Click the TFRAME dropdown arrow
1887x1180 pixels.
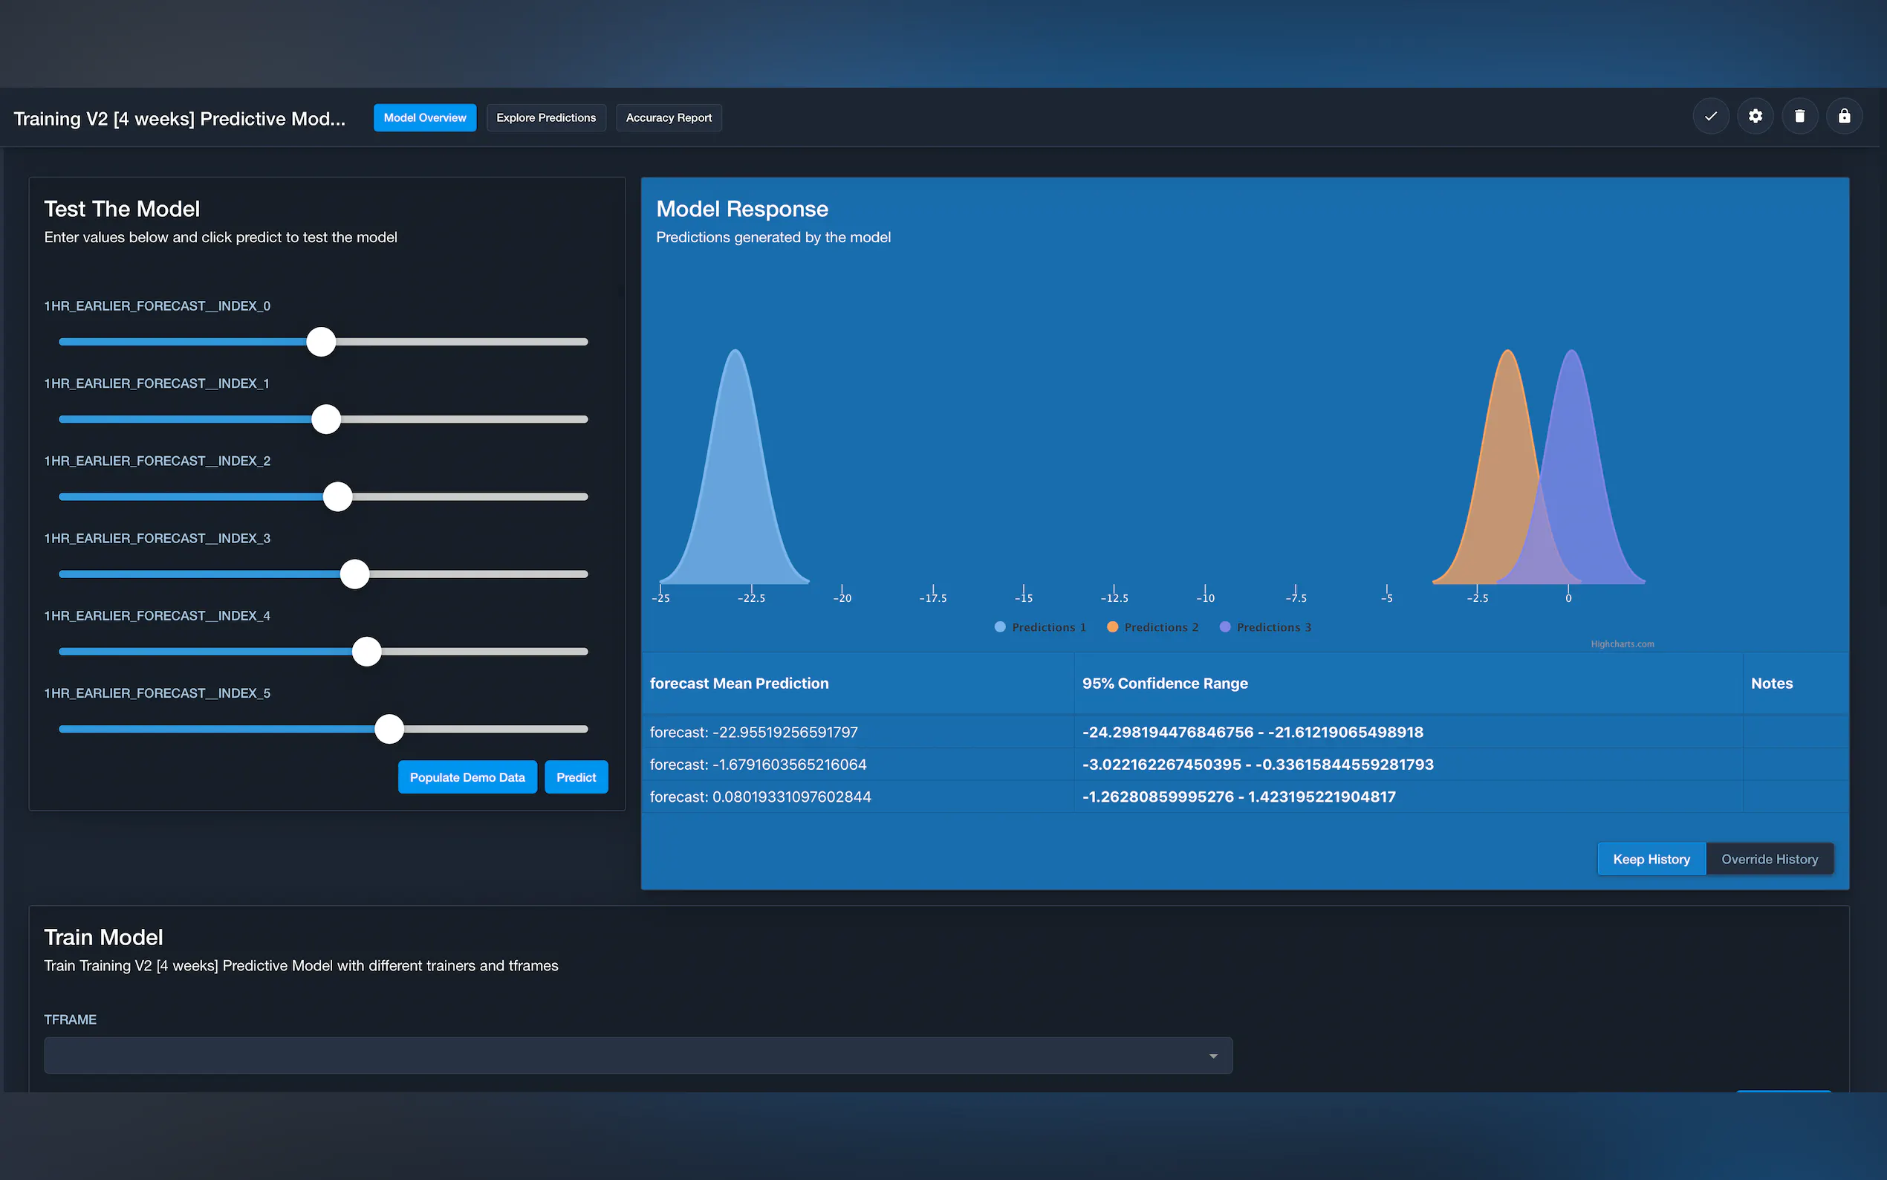click(x=1213, y=1056)
